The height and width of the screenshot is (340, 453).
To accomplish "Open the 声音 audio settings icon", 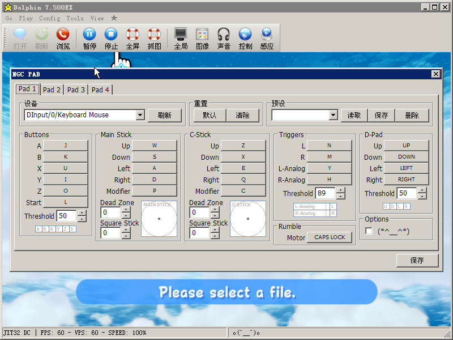I will 224,38.
